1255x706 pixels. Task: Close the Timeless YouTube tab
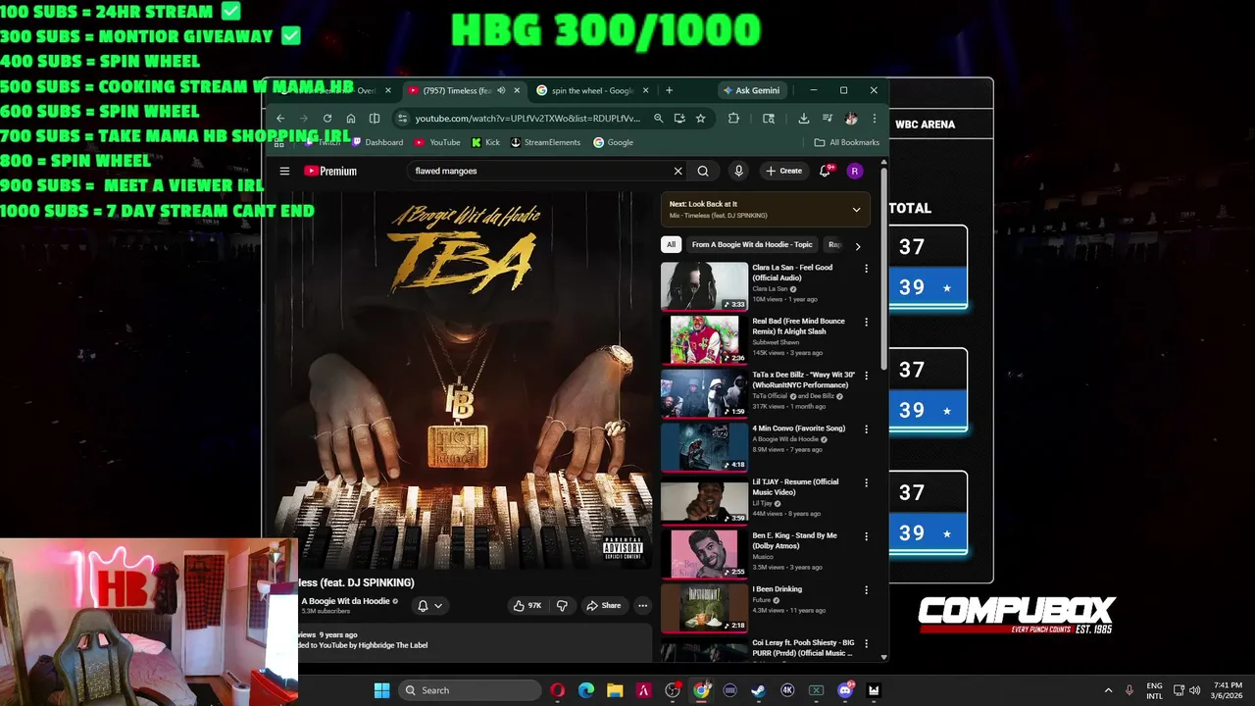pyautogui.click(x=516, y=90)
